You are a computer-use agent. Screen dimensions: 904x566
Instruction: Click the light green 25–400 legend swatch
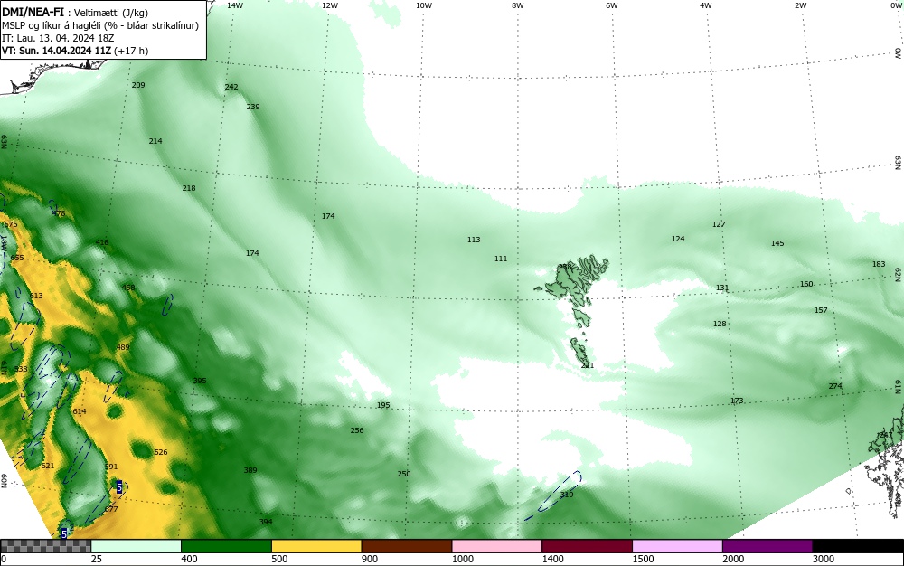137,546
